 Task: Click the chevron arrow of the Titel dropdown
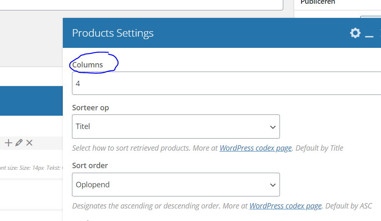coord(273,127)
